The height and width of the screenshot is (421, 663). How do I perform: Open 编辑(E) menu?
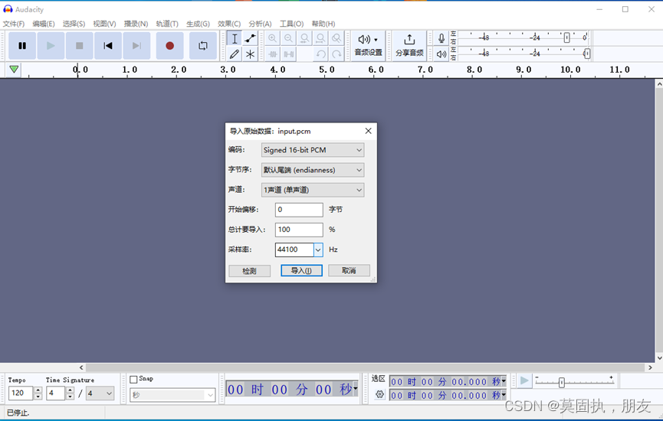[x=44, y=24]
